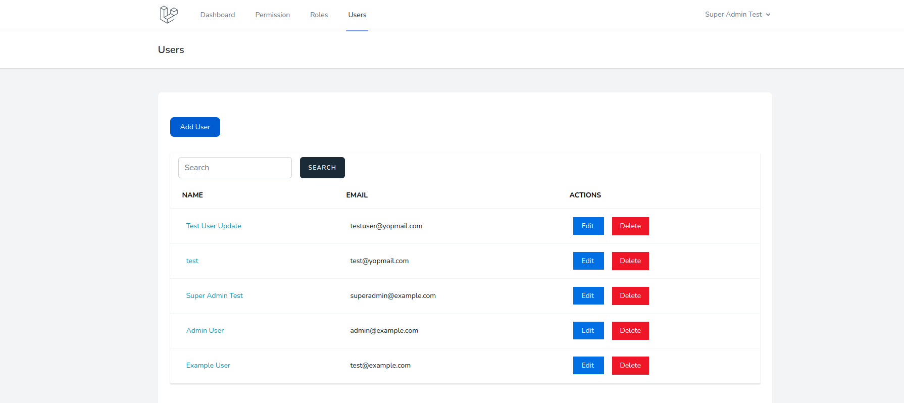Open the Super Admin Test user dropdown
The image size is (904, 403).
point(737,15)
